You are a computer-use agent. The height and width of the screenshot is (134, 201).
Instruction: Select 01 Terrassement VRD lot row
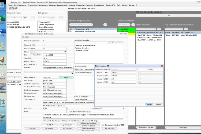pos(93,29)
